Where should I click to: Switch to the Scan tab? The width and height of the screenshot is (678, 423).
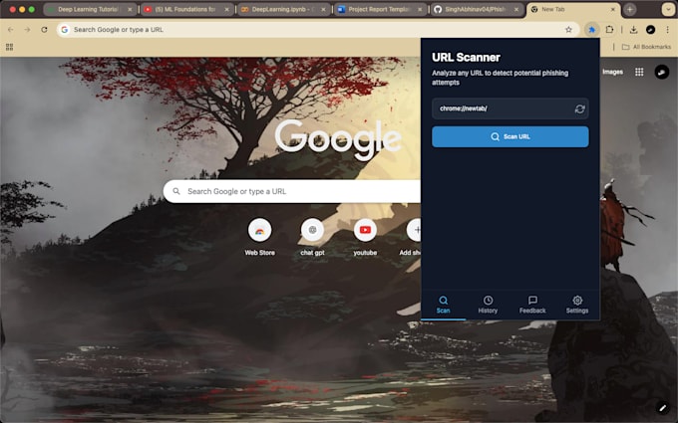443,305
